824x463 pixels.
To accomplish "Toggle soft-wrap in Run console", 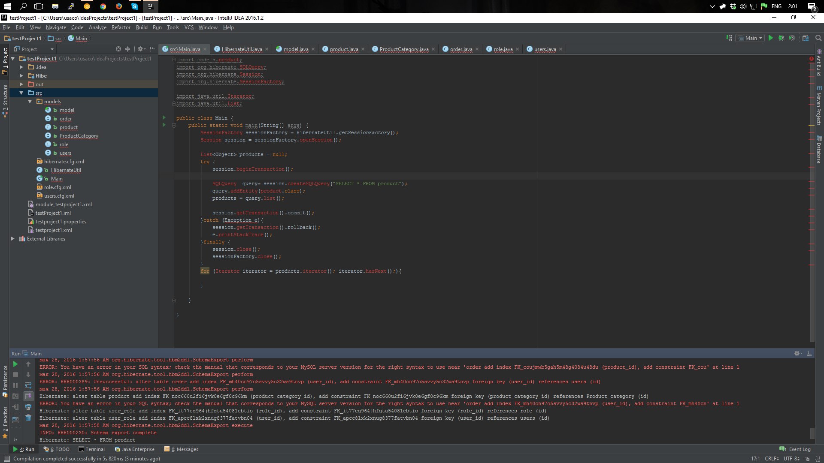I will [28, 385].
